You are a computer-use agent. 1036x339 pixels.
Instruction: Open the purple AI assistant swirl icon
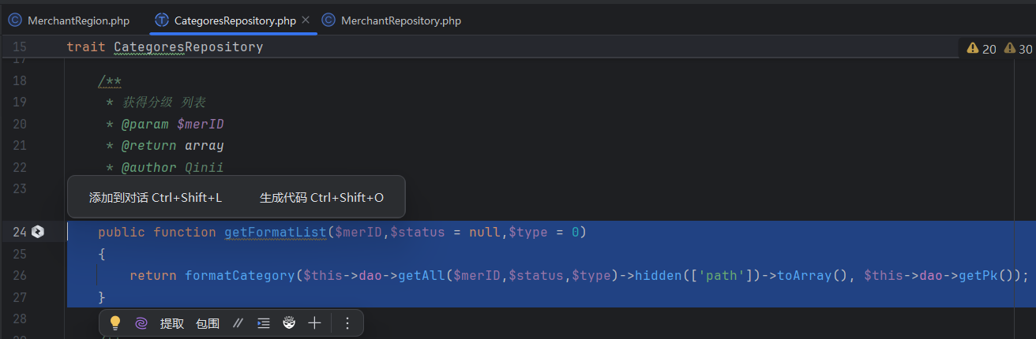[141, 322]
